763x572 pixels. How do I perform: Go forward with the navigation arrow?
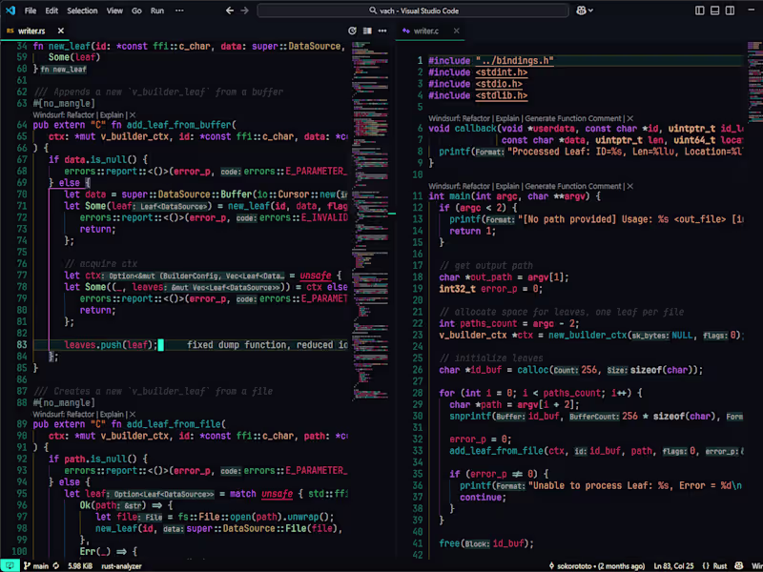(x=245, y=10)
